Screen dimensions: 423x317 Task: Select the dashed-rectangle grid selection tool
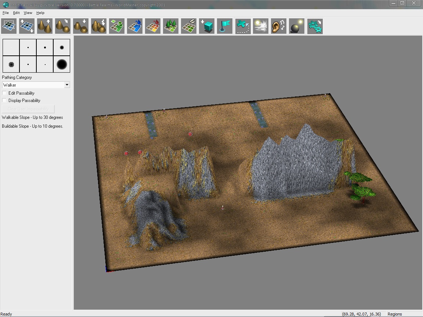9,26
